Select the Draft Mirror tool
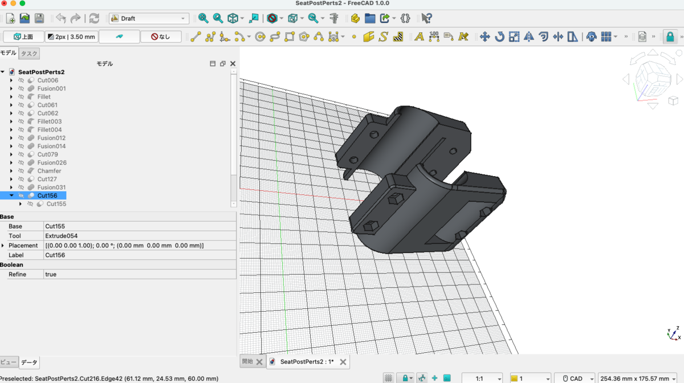Image resolution: width=684 pixels, height=383 pixels. pos(528,37)
